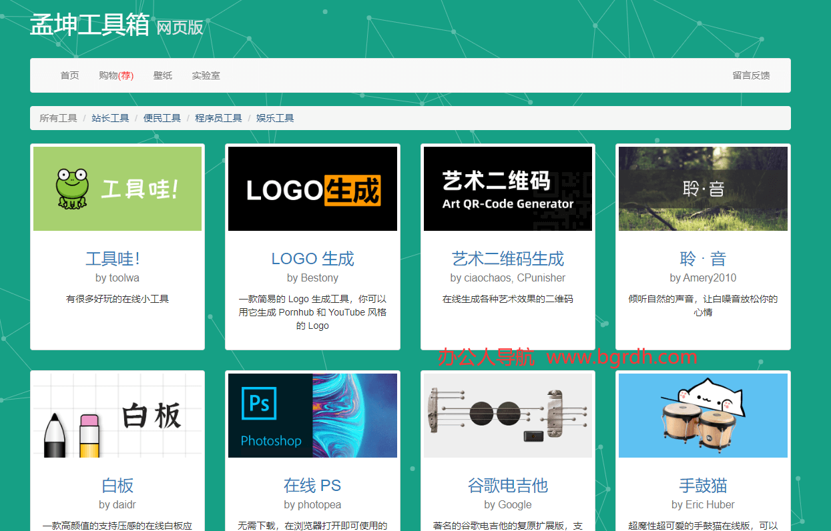Image resolution: width=831 pixels, height=531 pixels.
Task: Filter by 所有工具 category
Action: click(x=57, y=117)
